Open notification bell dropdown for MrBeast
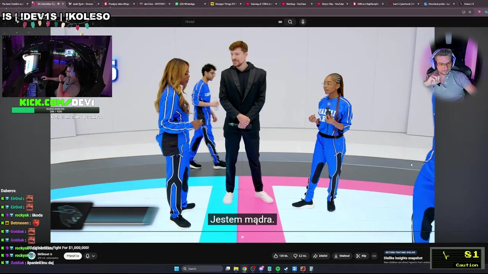 point(90,256)
